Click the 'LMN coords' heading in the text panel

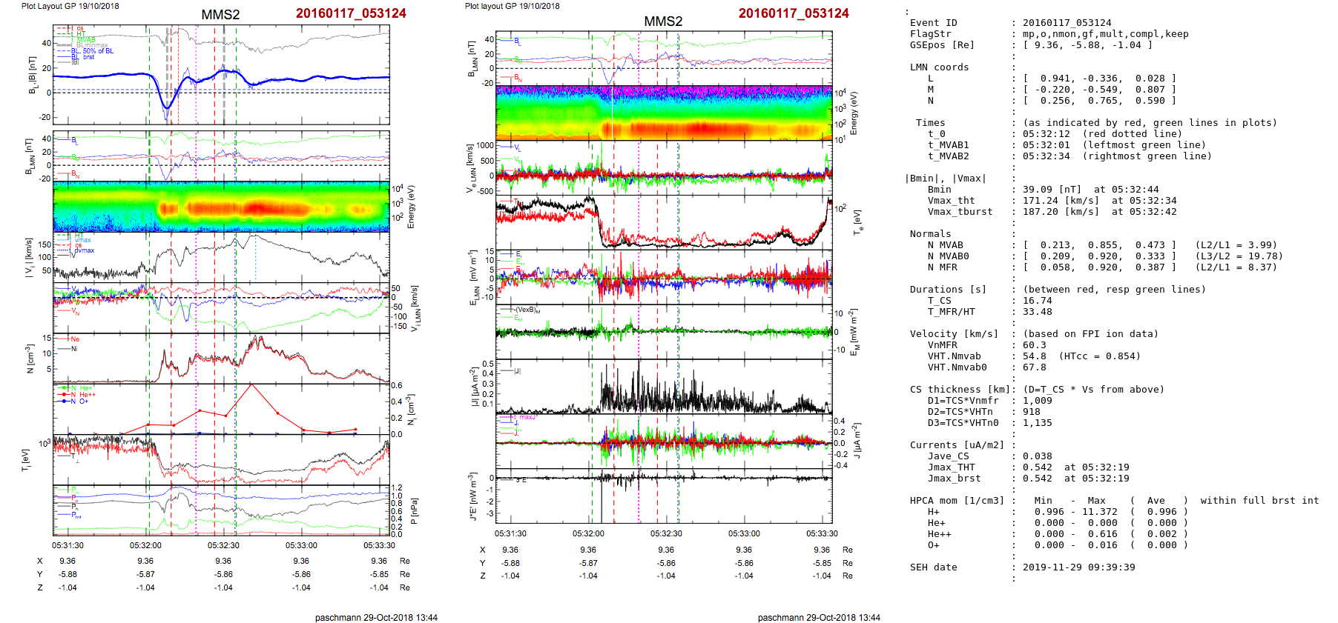click(939, 67)
